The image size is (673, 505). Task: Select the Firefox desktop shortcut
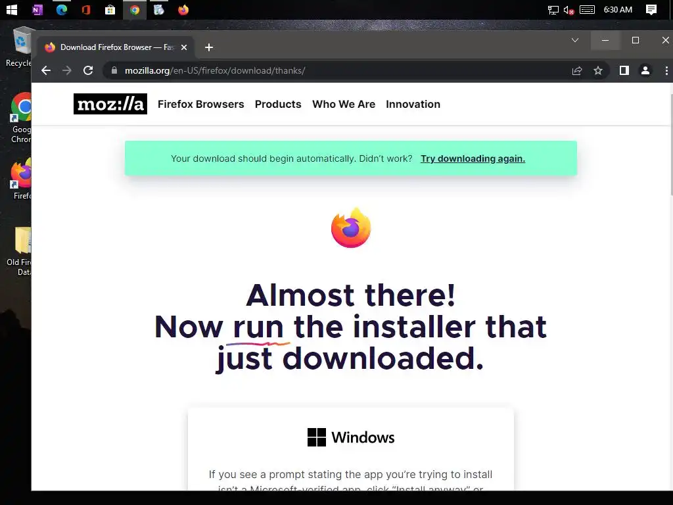[20, 178]
